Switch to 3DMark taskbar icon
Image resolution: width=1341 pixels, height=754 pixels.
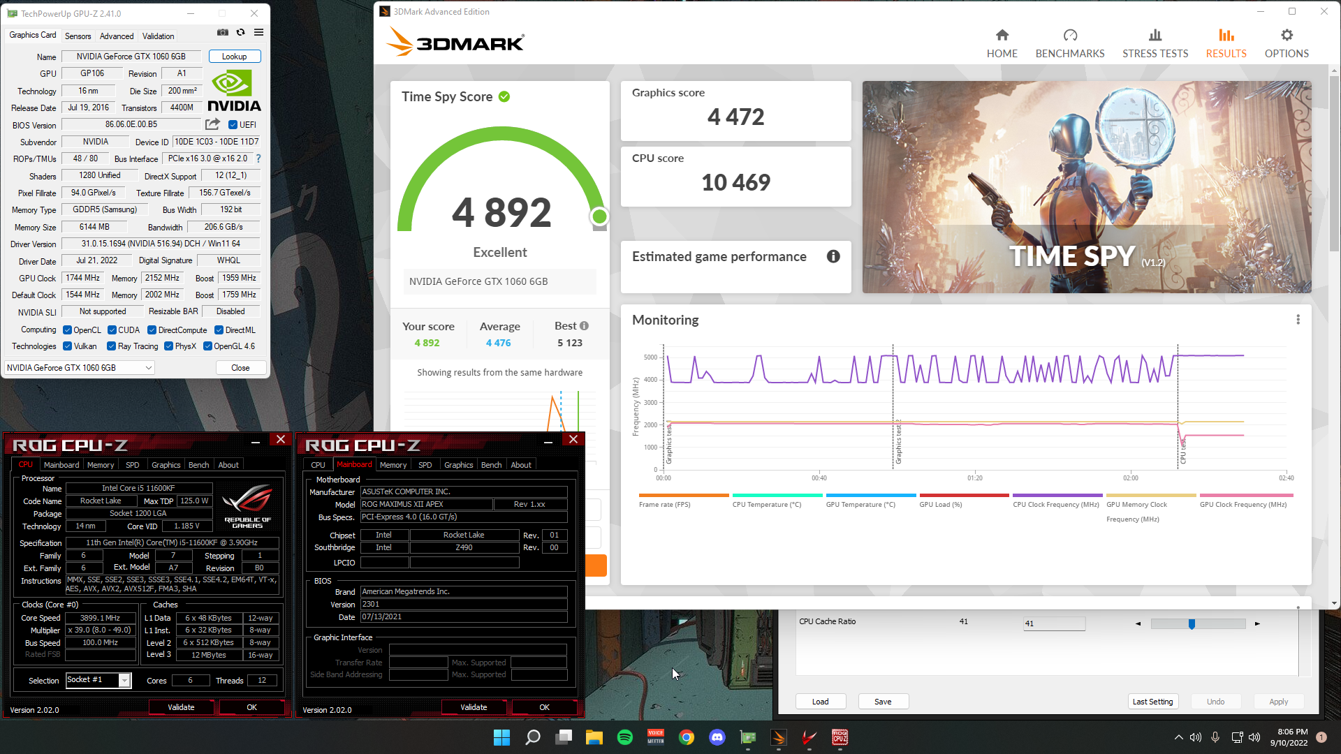tap(779, 737)
